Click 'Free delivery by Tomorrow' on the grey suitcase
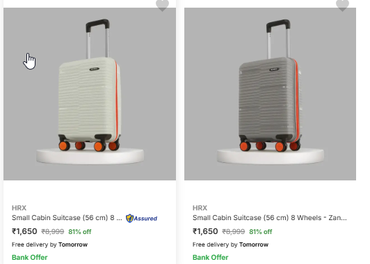The image size is (370, 264). [230, 244]
